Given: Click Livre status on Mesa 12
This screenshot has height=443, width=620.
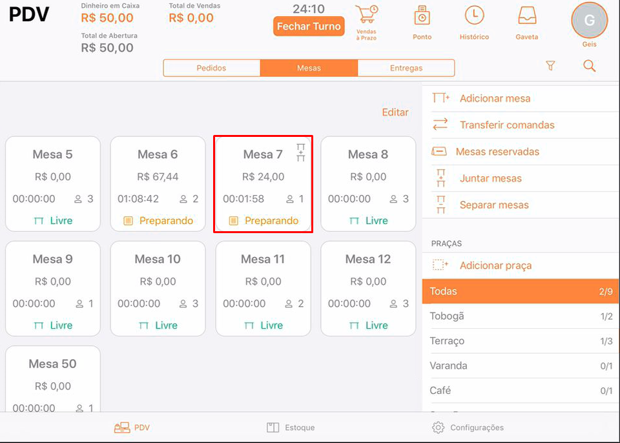Looking at the screenshot, I should pos(368,325).
